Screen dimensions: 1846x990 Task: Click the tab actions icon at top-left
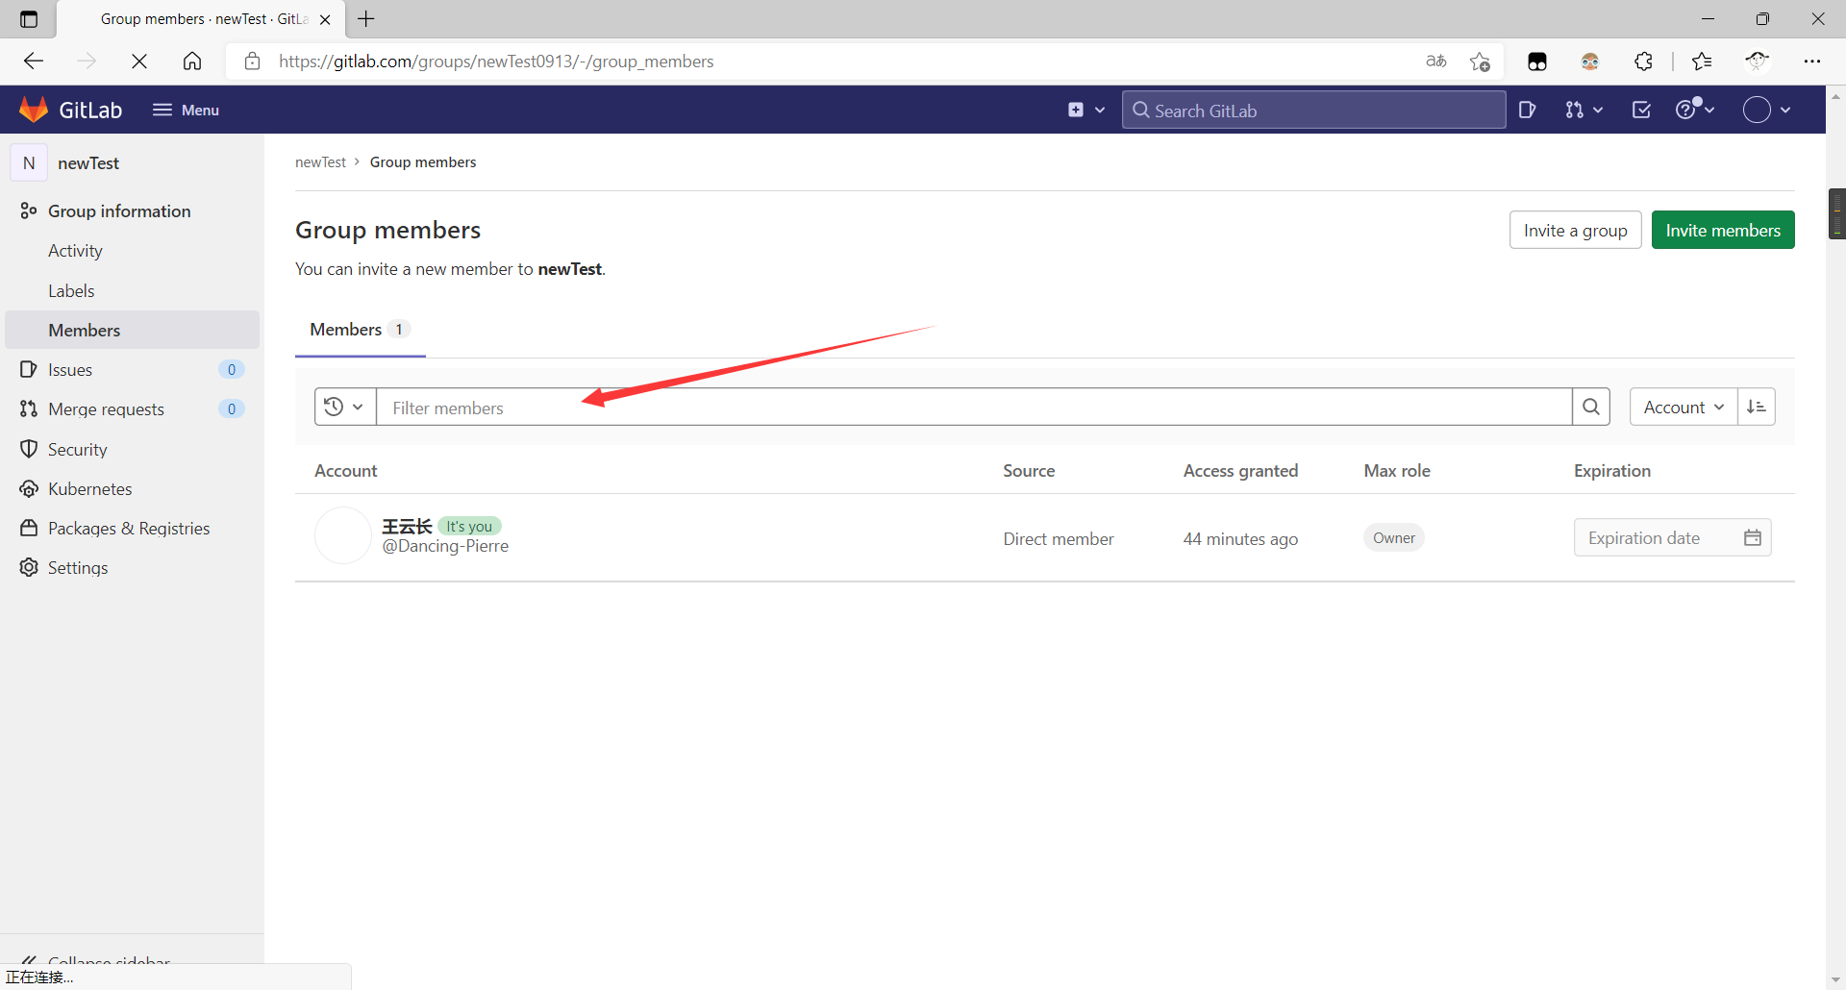(29, 18)
